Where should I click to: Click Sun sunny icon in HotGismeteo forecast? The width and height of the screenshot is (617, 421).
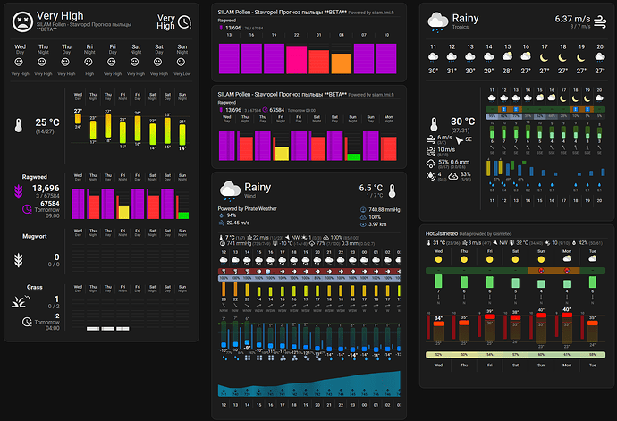pos(541,259)
